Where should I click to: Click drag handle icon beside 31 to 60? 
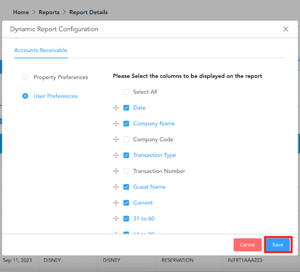[x=116, y=218]
